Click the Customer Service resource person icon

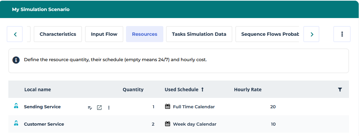point(16,123)
